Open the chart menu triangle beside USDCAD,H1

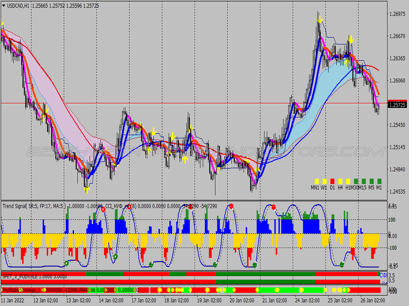pyautogui.click(x=4, y=5)
